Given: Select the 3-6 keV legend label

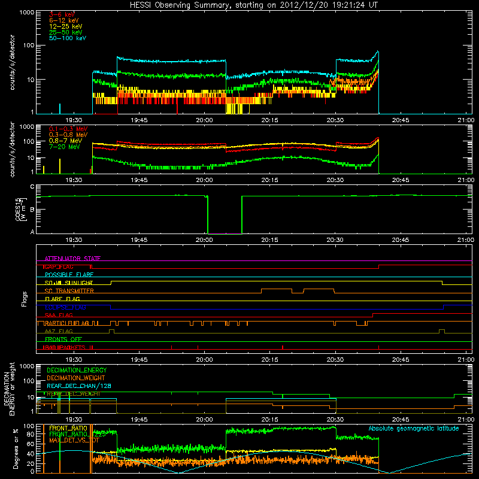Looking at the screenshot, I should click(x=62, y=14).
